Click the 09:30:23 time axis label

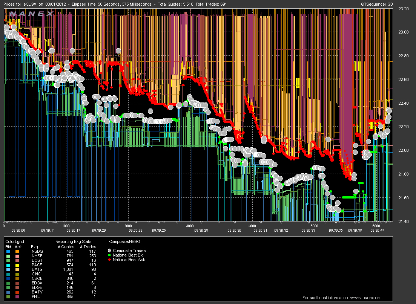[135, 230]
